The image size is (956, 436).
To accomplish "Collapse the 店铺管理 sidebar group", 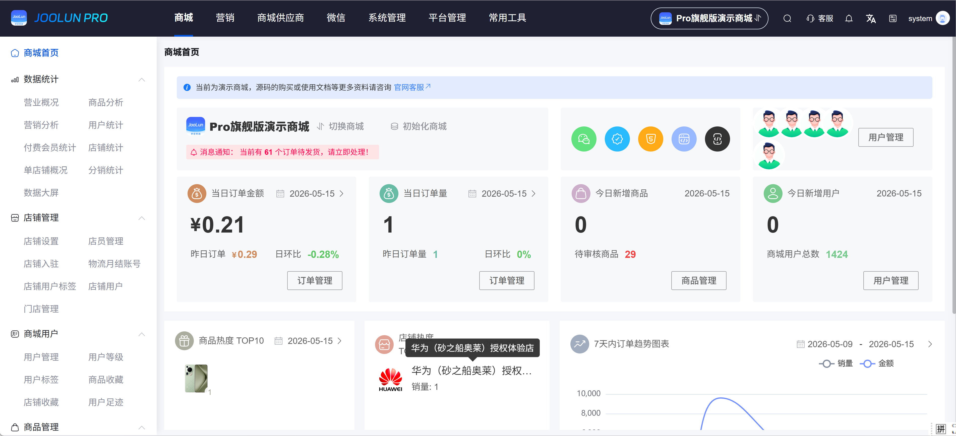I will [x=142, y=218].
